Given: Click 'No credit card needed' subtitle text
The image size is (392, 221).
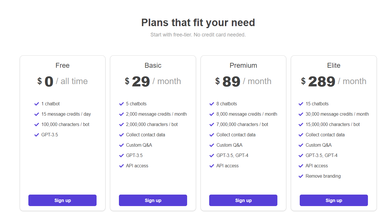Looking at the screenshot, I should pos(220,35).
